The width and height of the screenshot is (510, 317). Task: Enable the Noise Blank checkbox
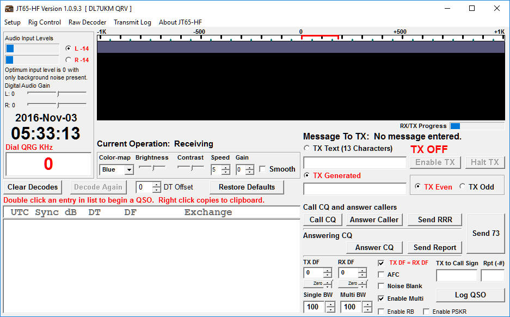tap(381, 286)
